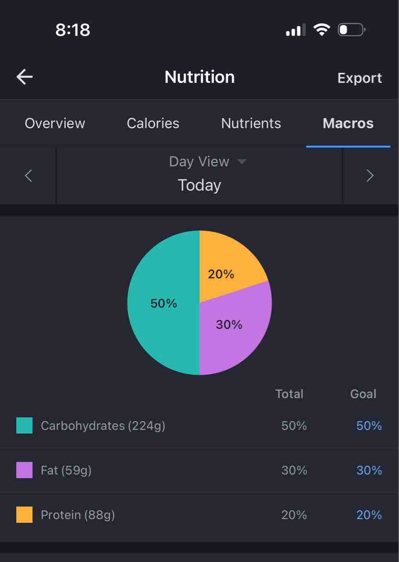
Task: Go to the next day
Action: (x=370, y=176)
